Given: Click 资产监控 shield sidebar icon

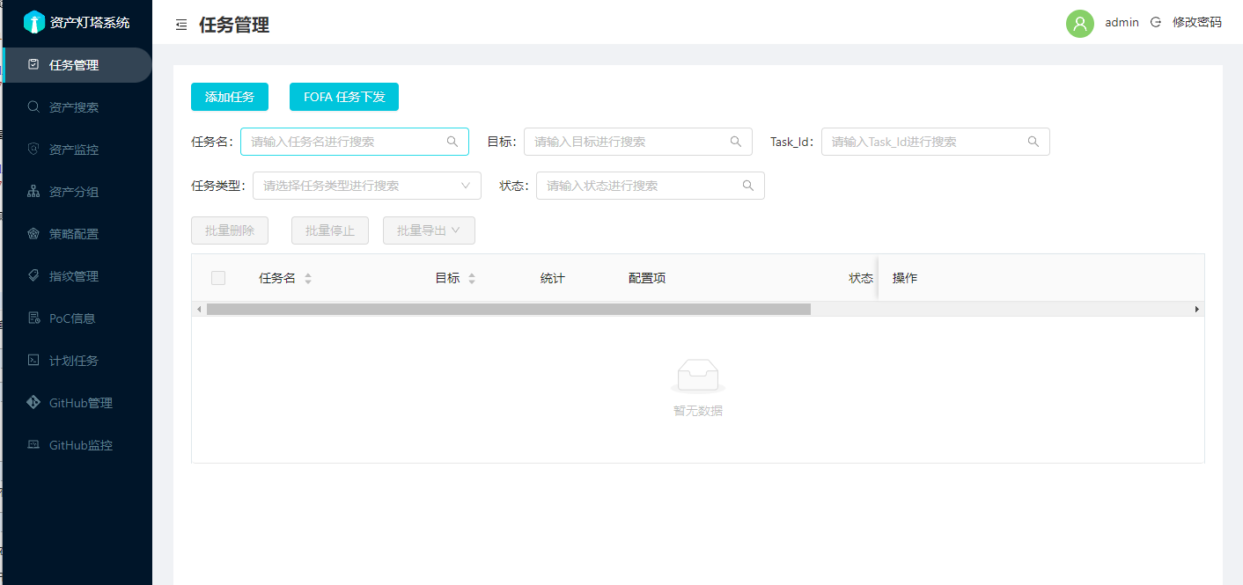Looking at the screenshot, I should click(33, 149).
